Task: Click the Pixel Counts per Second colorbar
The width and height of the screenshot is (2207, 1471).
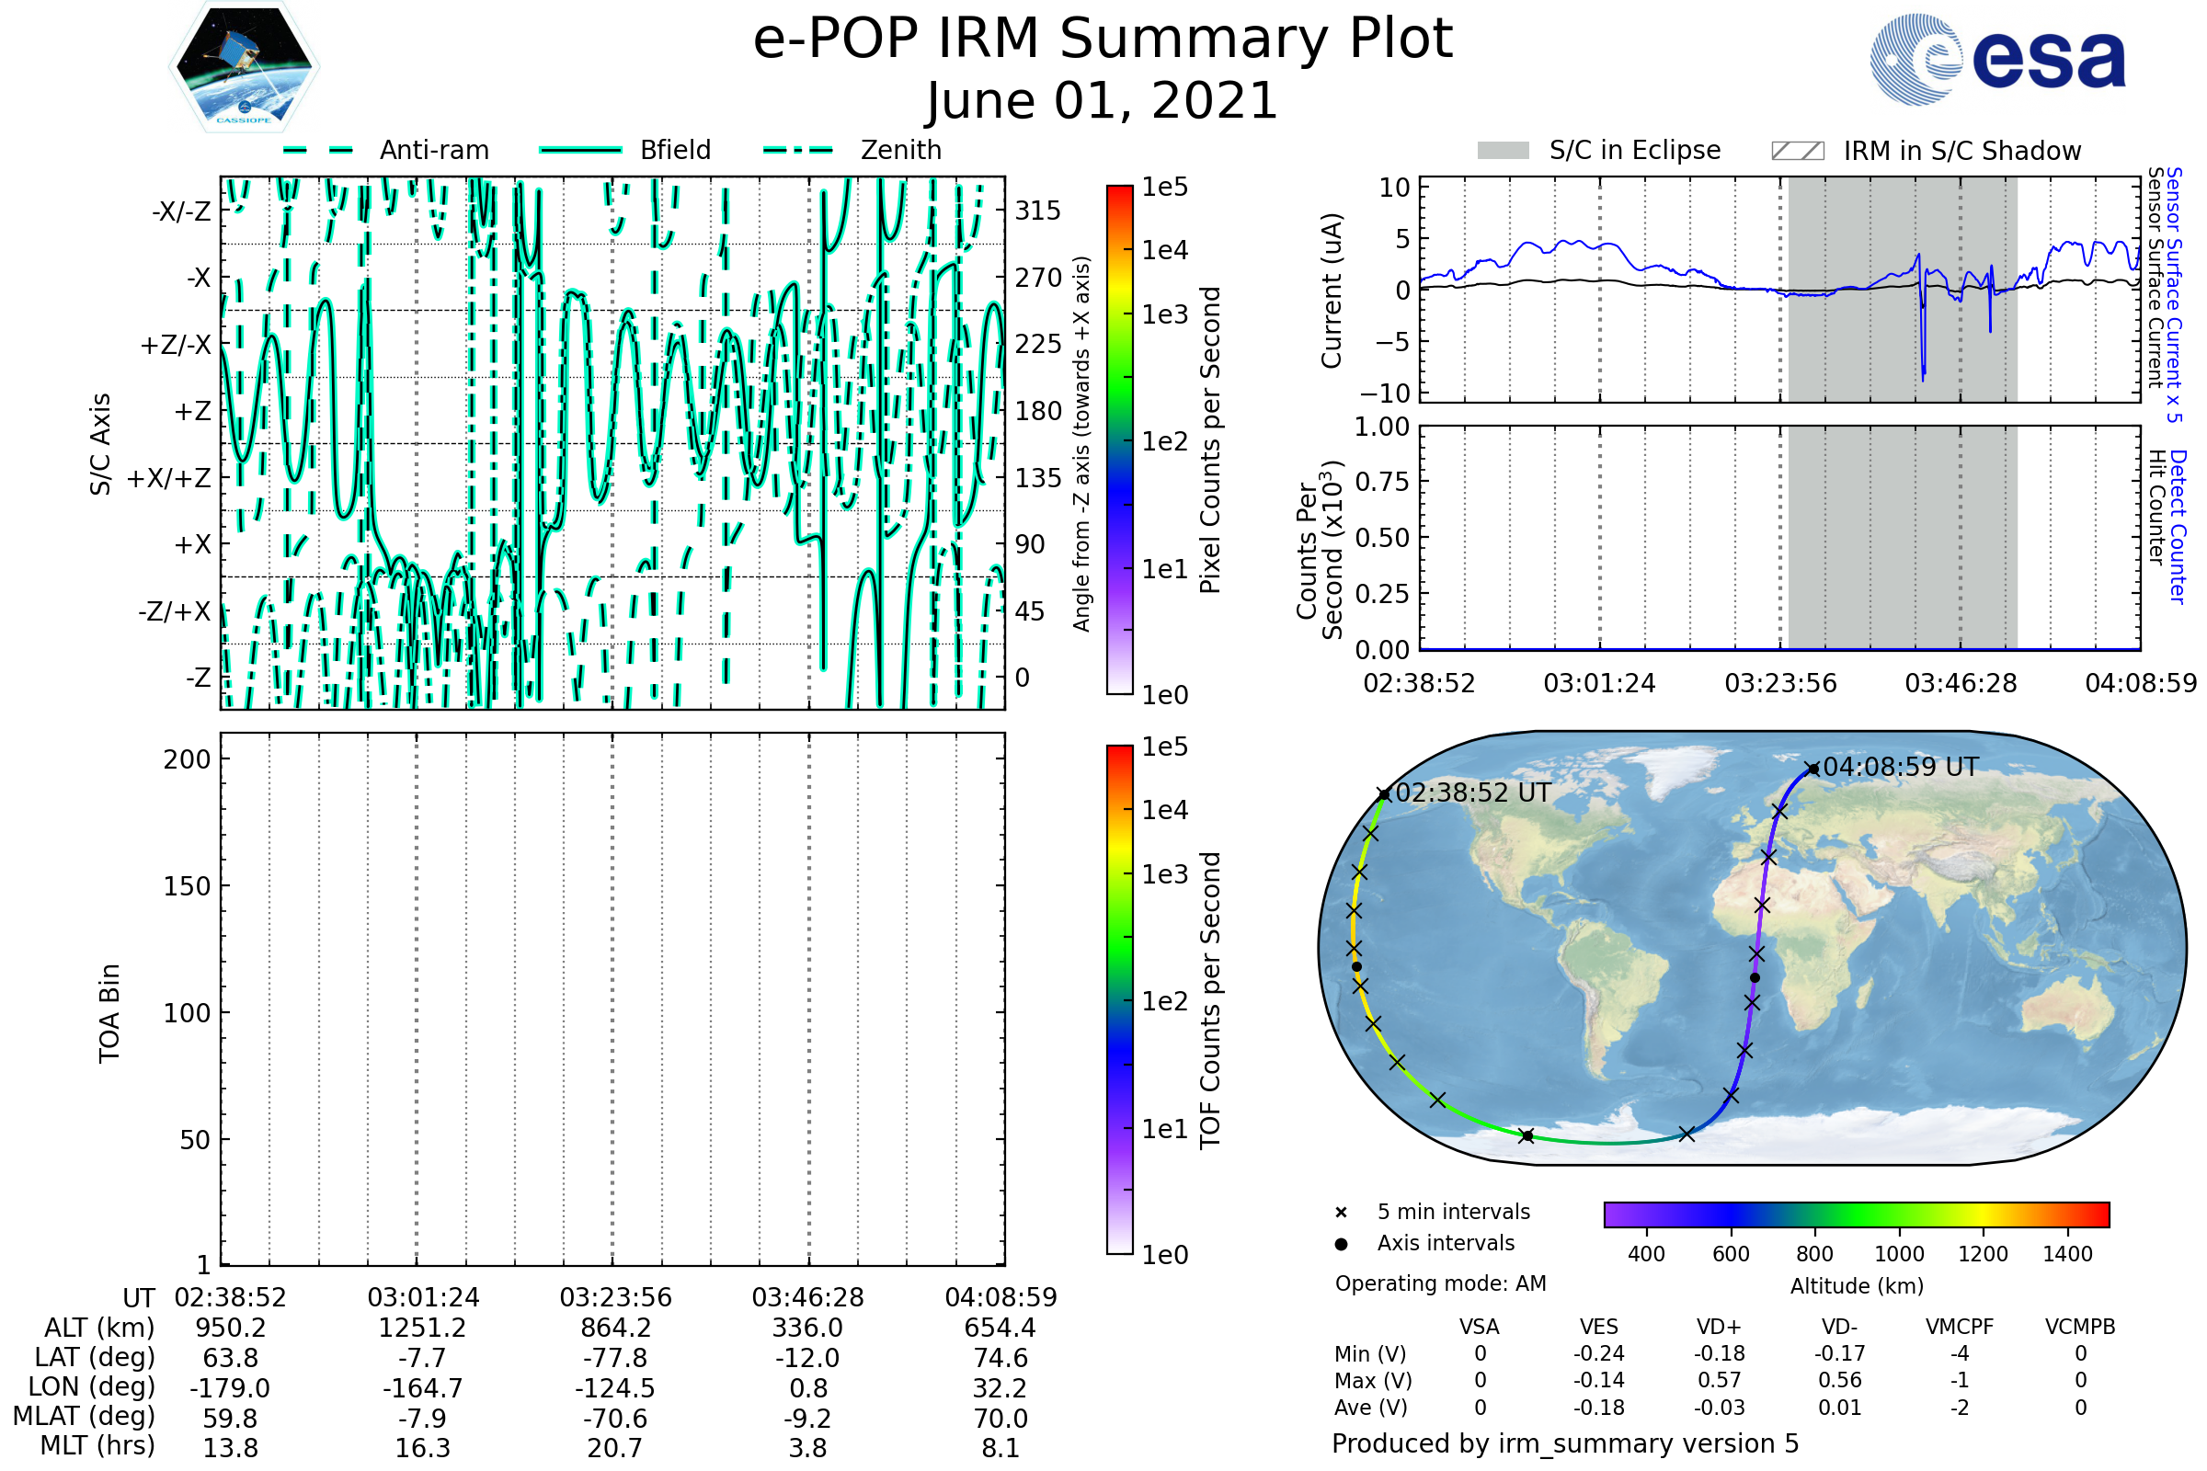Action: pyautogui.click(x=1119, y=440)
